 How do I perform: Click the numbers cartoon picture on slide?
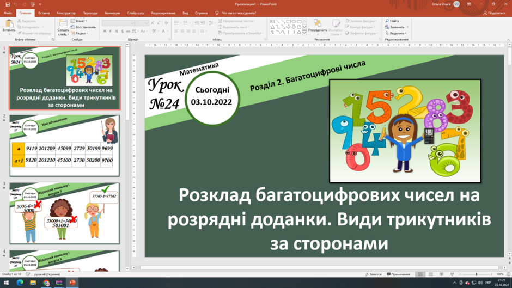405,131
